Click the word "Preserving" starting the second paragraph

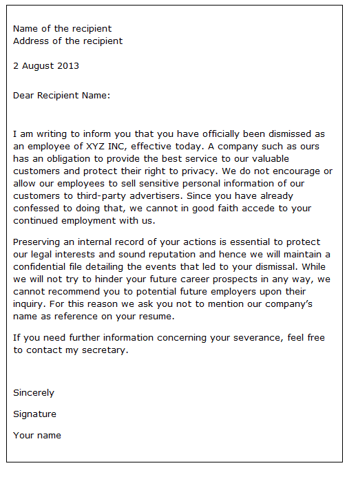click(x=36, y=242)
